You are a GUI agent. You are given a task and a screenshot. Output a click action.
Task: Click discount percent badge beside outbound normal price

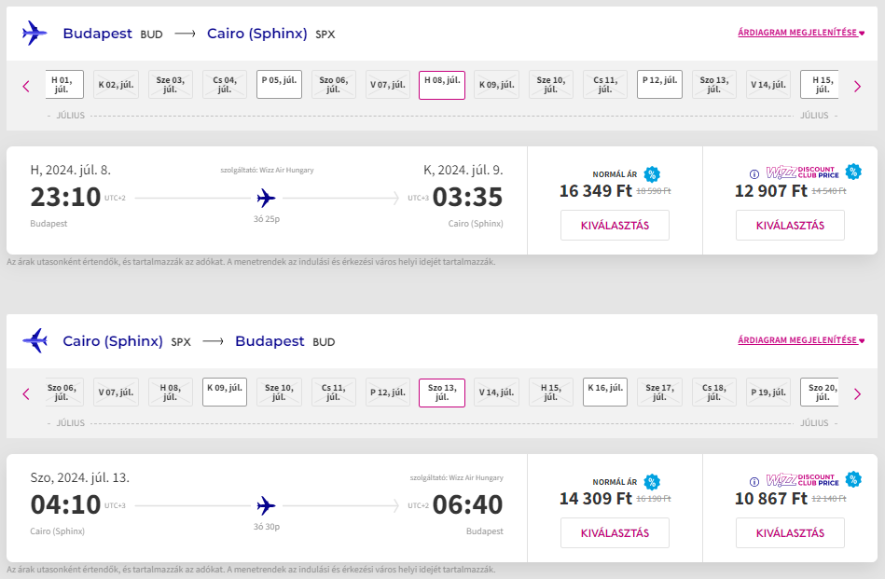tap(652, 174)
